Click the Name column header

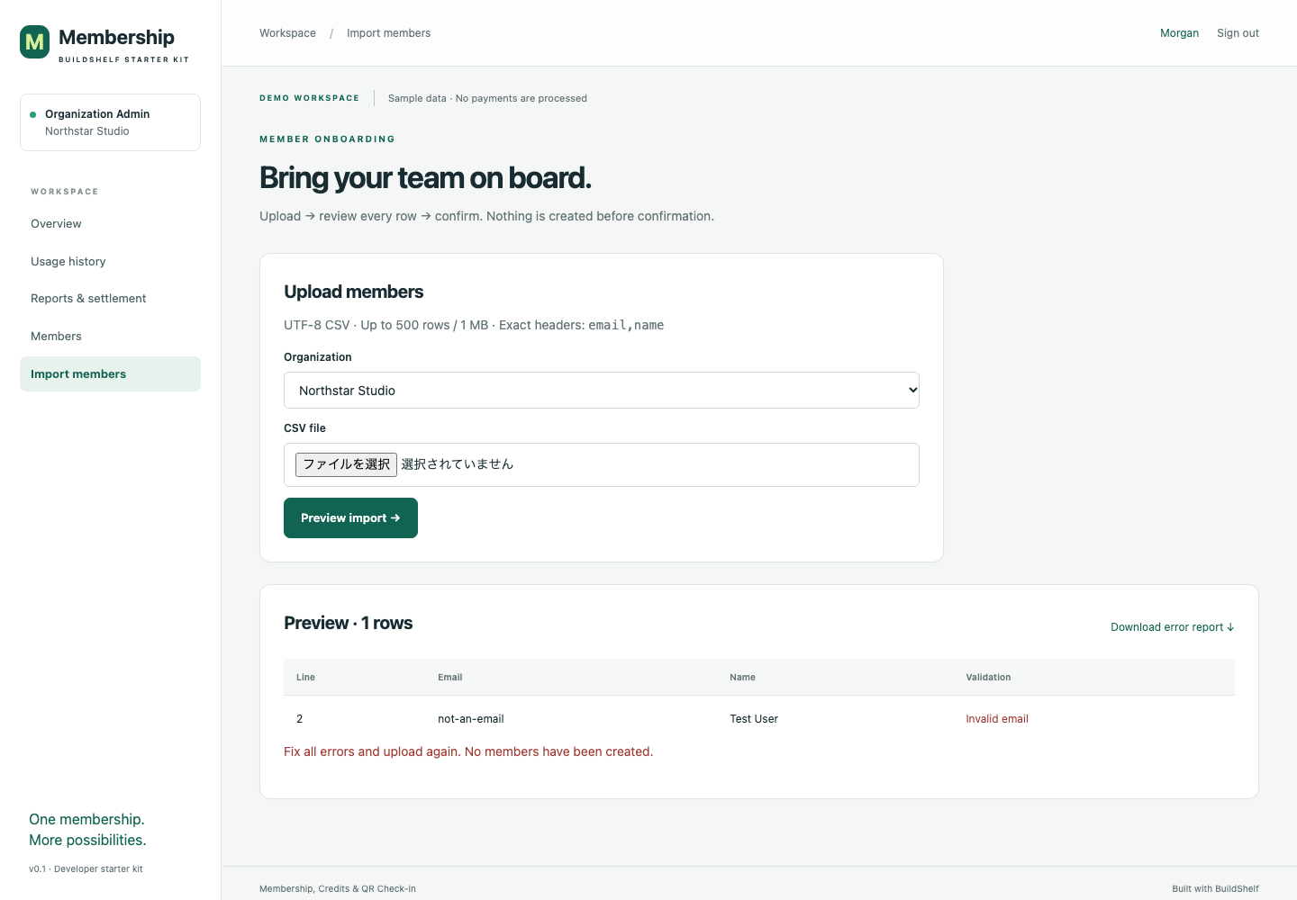742,678
